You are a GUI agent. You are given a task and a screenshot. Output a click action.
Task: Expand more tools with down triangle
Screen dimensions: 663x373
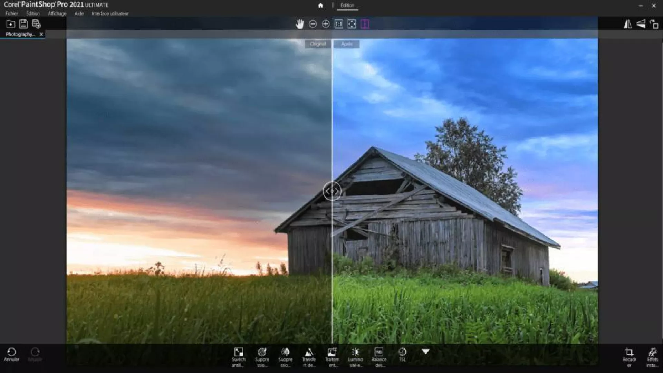point(425,352)
